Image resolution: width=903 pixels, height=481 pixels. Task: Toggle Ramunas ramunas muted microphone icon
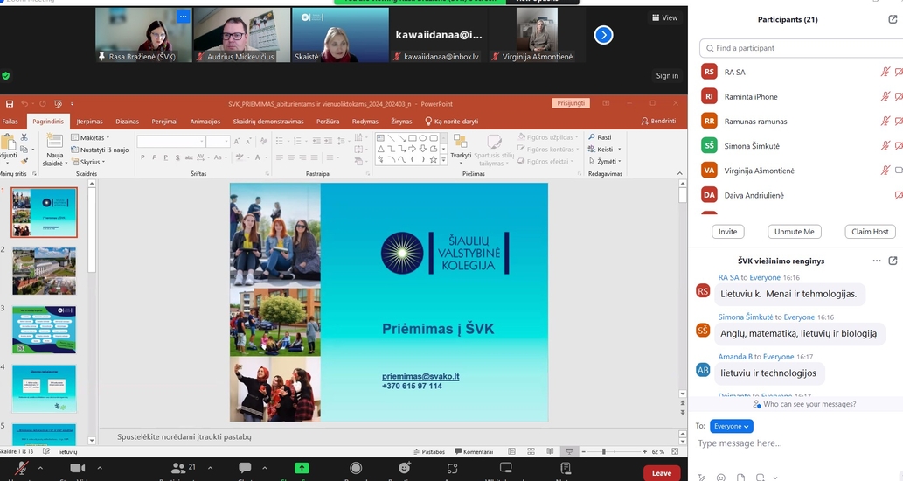886,121
